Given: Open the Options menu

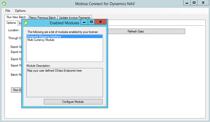Looking at the screenshot, I should click(x=20, y=11).
